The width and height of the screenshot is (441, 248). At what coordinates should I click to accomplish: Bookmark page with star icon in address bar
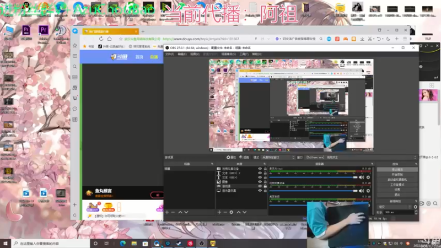coord(121,39)
